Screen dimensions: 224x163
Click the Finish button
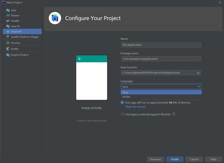click(175, 159)
